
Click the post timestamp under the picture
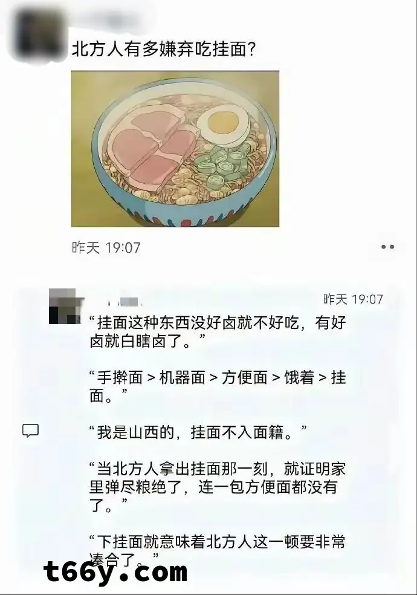coord(106,248)
